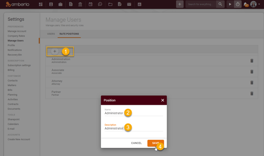Select the Rate Positions tab
The height and width of the screenshot is (156, 264).
click(x=69, y=34)
